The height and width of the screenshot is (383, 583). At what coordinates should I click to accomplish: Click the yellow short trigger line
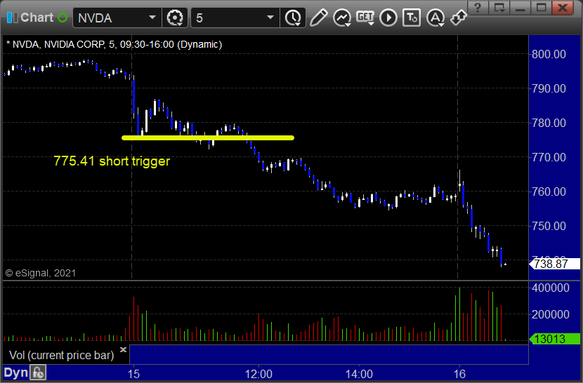208,137
